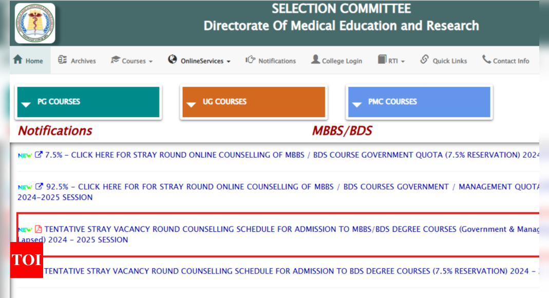549x298 pixels.
Task: Click the external link icon on 7.5% notice
Action: pyautogui.click(x=39, y=155)
